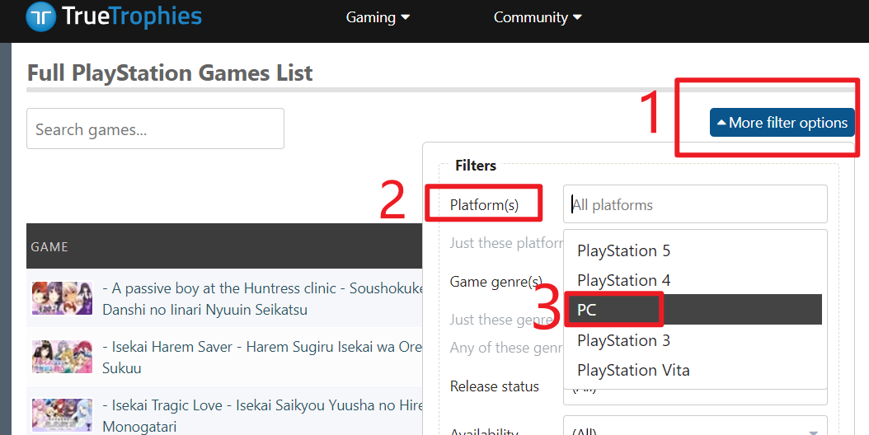Click the Release status label
Viewport: 869px width, 435px height.
pyautogui.click(x=495, y=386)
